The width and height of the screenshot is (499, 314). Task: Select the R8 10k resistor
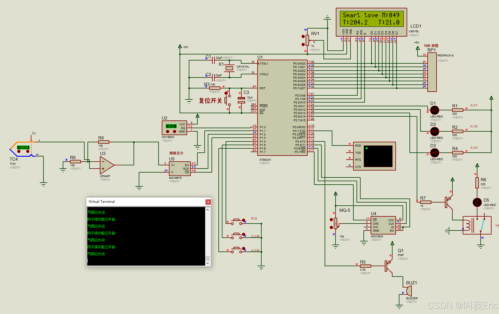coord(104,142)
